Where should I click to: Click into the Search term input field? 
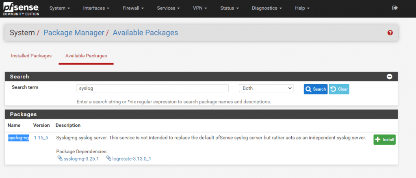click(x=153, y=88)
